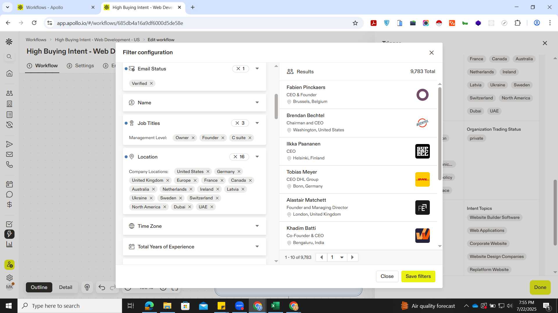Open Conversations chat icon in sidebar

(x=9, y=194)
